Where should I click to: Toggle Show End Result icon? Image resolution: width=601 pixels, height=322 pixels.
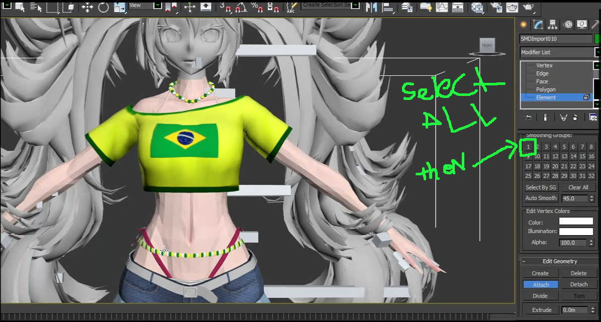point(545,118)
